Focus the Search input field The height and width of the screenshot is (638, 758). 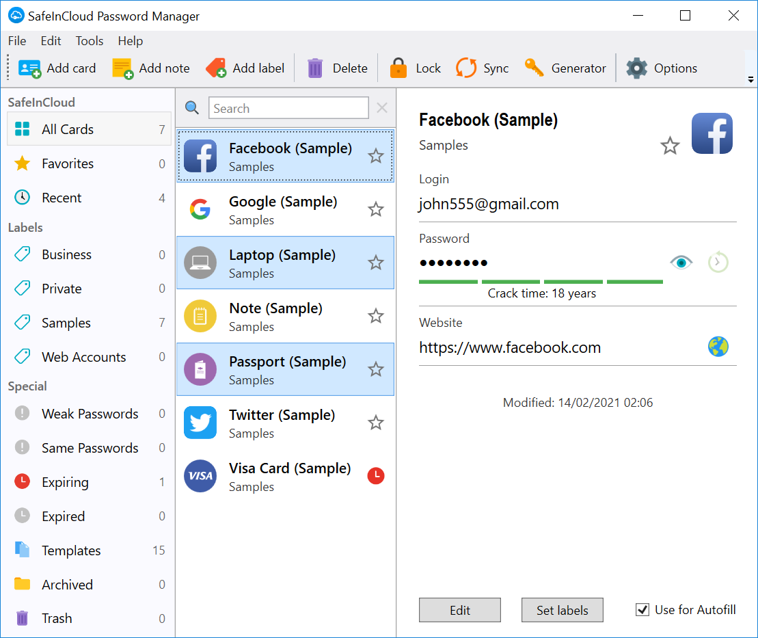[x=288, y=107]
